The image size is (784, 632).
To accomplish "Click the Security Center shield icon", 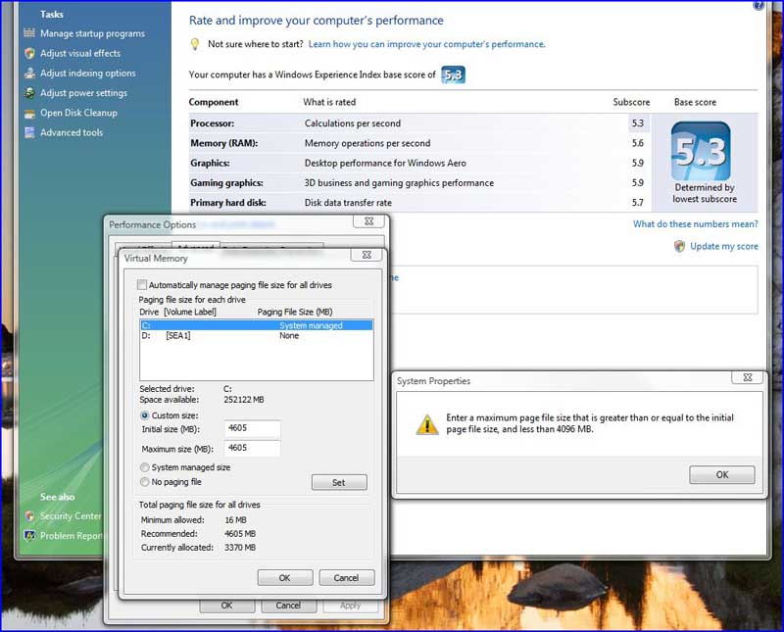I will coord(29,516).
